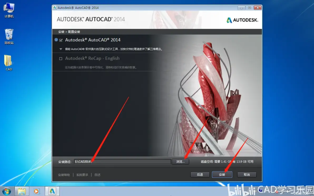314x196 pixels.
Task: Minimize the AutoCAD 2014 installer window
Action: 241,8
